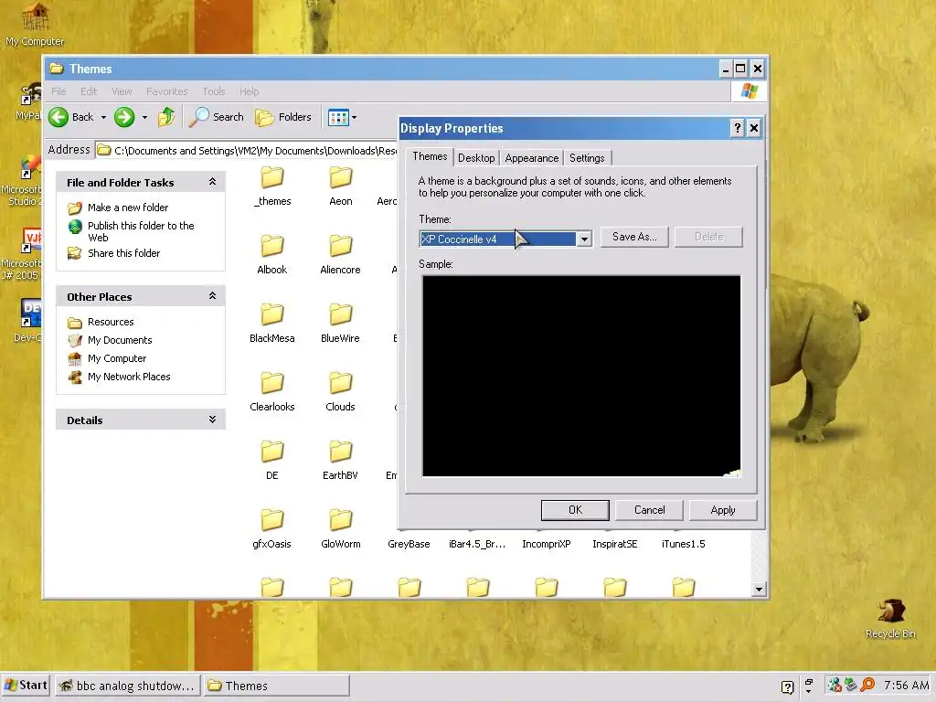
Task: Select the EarthBV folder icon
Action: (341, 452)
